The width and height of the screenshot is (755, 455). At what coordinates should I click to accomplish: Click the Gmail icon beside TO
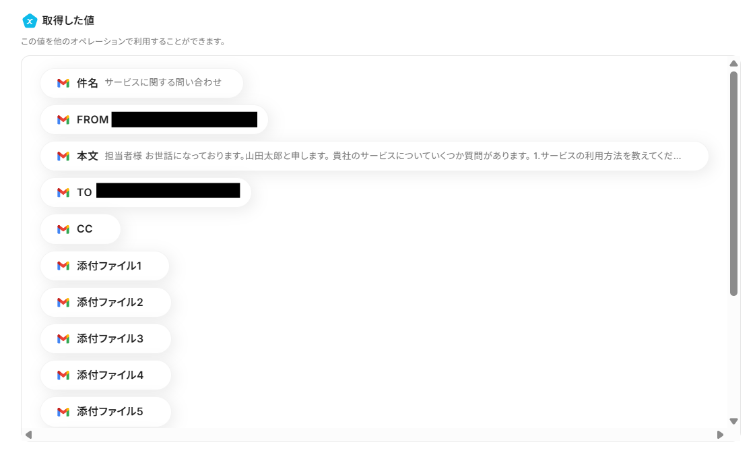63,192
